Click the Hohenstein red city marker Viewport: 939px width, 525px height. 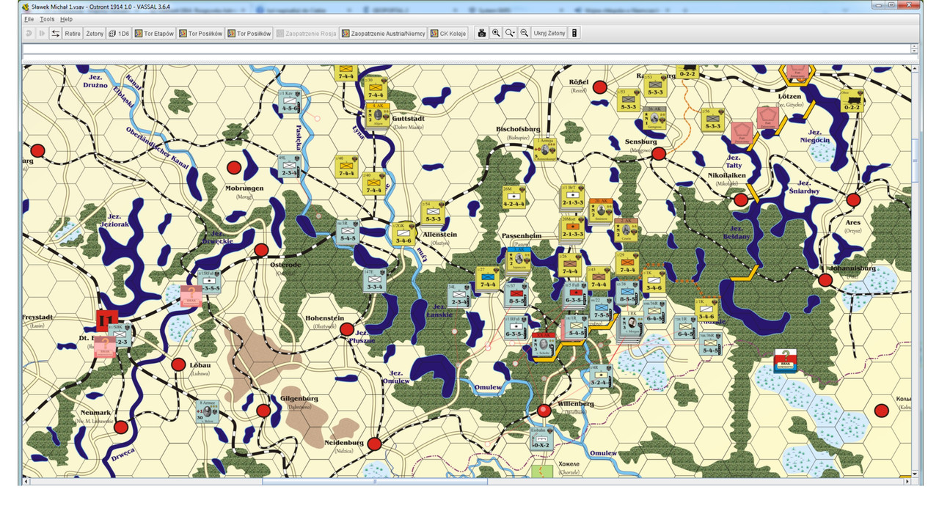click(347, 330)
